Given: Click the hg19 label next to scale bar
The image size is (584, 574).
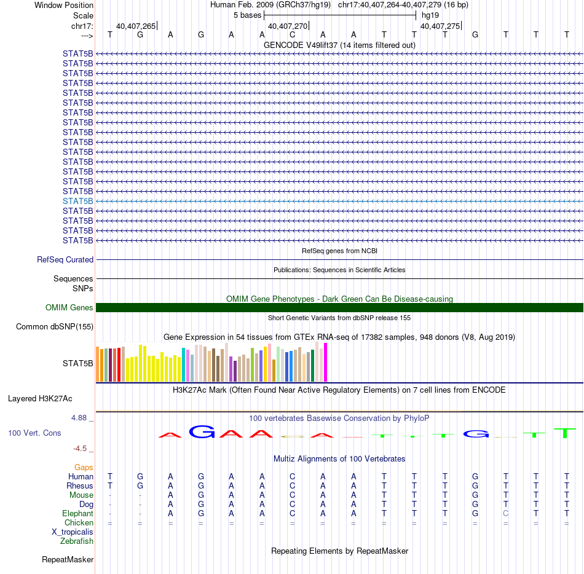Looking at the screenshot, I should [x=430, y=15].
